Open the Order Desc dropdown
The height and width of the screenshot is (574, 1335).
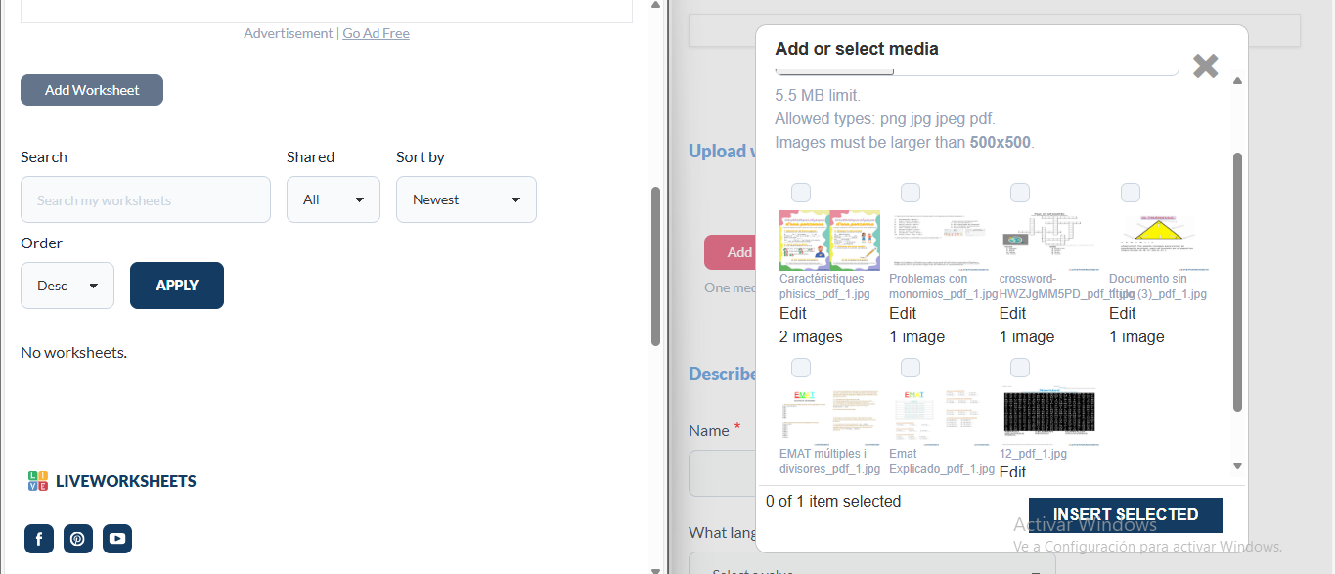pos(67,286)
